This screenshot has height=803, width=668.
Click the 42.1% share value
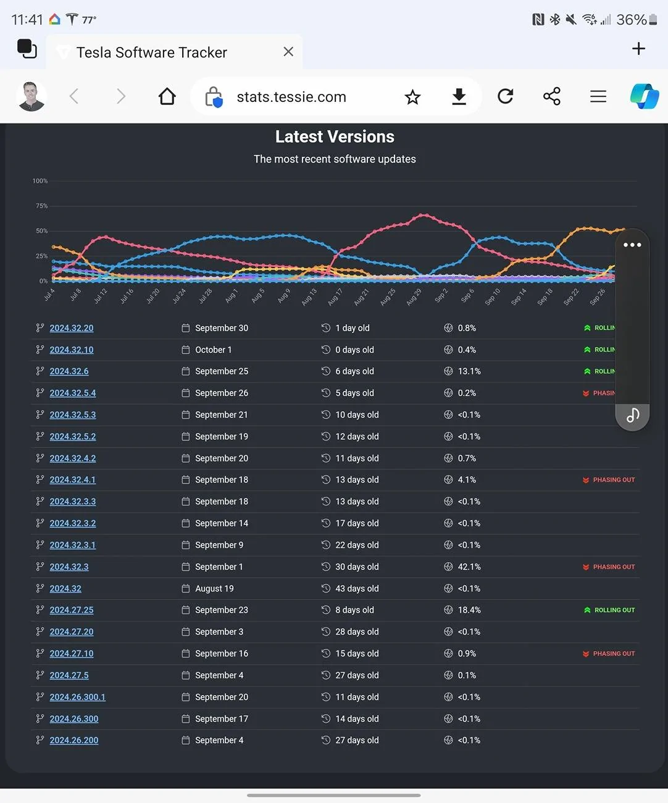pyautogui.click(x=469, y=566)
